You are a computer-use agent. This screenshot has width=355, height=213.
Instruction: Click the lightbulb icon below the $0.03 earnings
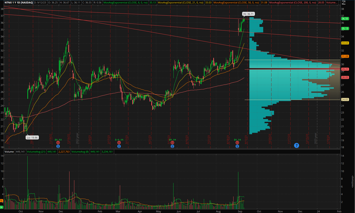[x=58, y=146]
